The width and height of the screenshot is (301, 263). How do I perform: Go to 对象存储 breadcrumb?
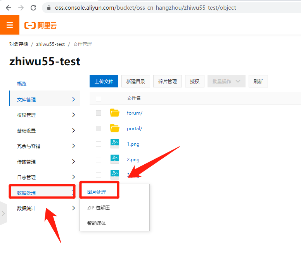point(19,44)
